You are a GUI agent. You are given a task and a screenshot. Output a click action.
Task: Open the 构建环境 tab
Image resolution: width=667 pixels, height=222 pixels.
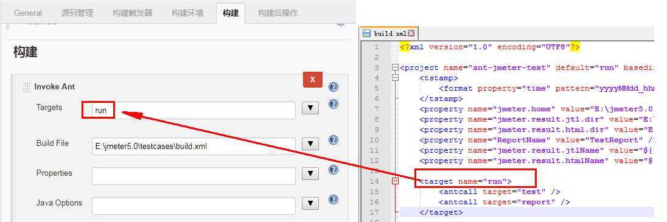point(187,13)
